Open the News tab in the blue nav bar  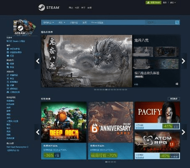coord(84,22)
